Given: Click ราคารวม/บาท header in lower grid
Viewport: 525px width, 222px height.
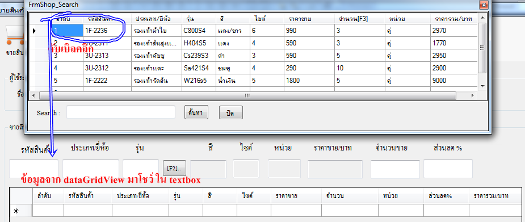Looking at the screenshot, I should point(495,196).
